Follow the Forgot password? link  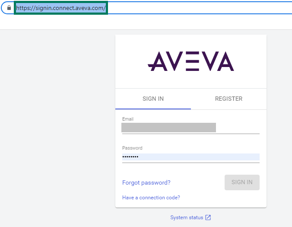tap(146, 182)
